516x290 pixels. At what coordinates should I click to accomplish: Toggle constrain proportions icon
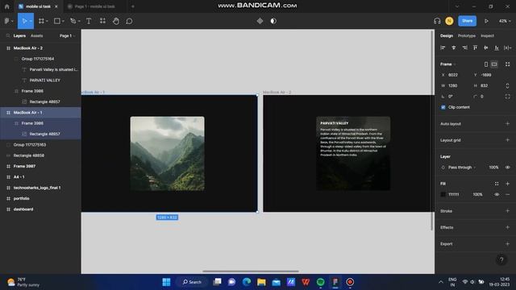coord(507,86)
